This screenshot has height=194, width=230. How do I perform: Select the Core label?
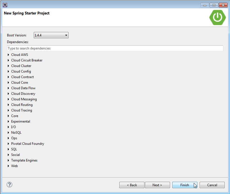pyautogui.click(x=15, y=116)
